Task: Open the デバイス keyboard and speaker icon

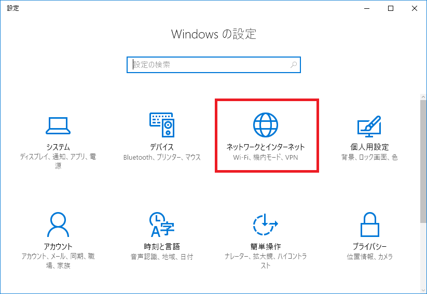Action: [x=162, y=124]
